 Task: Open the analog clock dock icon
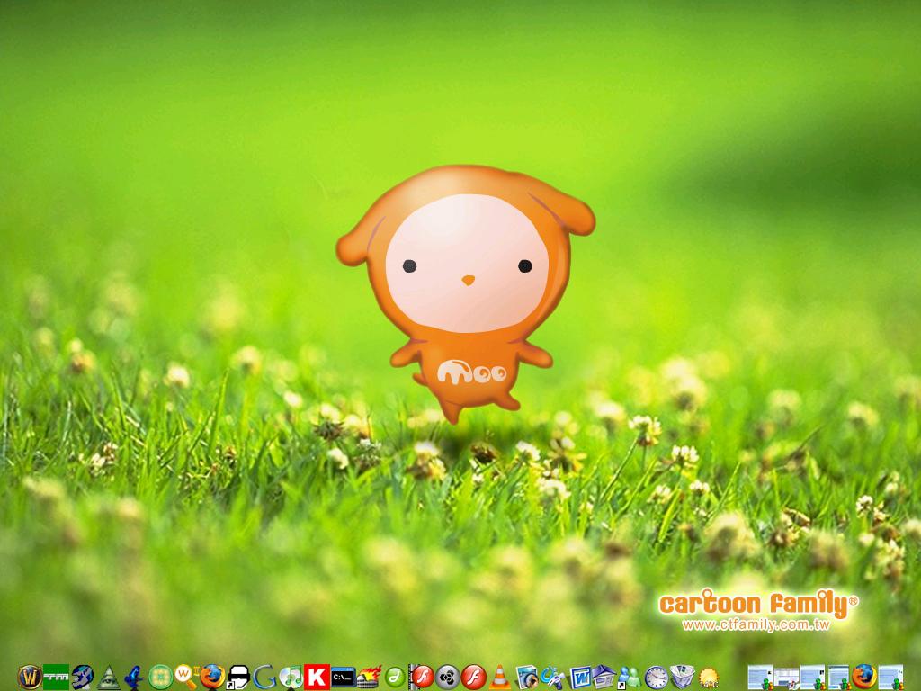point(656,678)
